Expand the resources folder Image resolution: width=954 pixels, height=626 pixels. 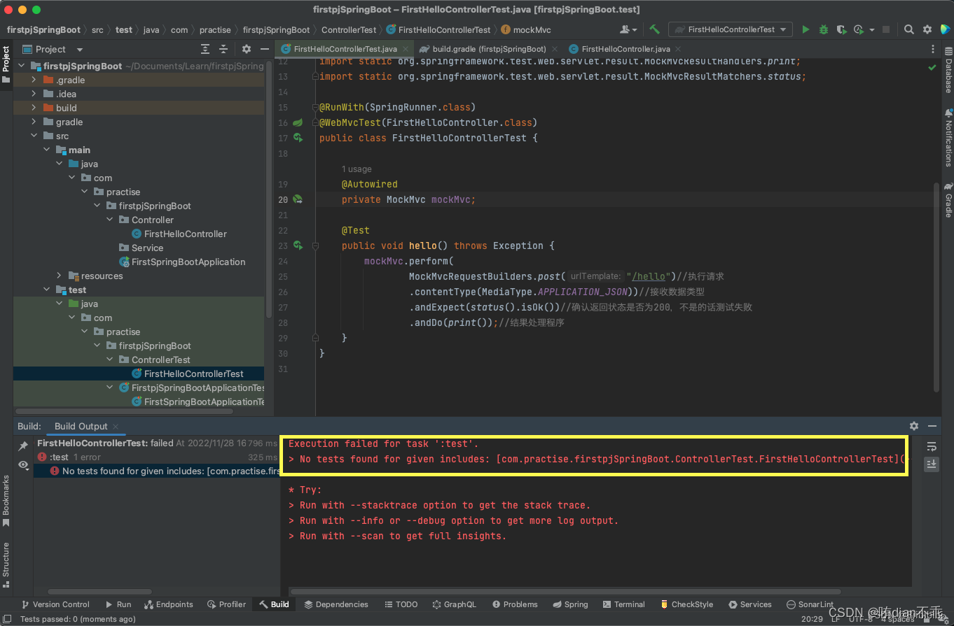click(x=59, y=276)
